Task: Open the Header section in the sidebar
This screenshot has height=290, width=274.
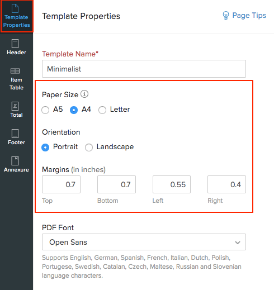Action: (x=16, y=47)
